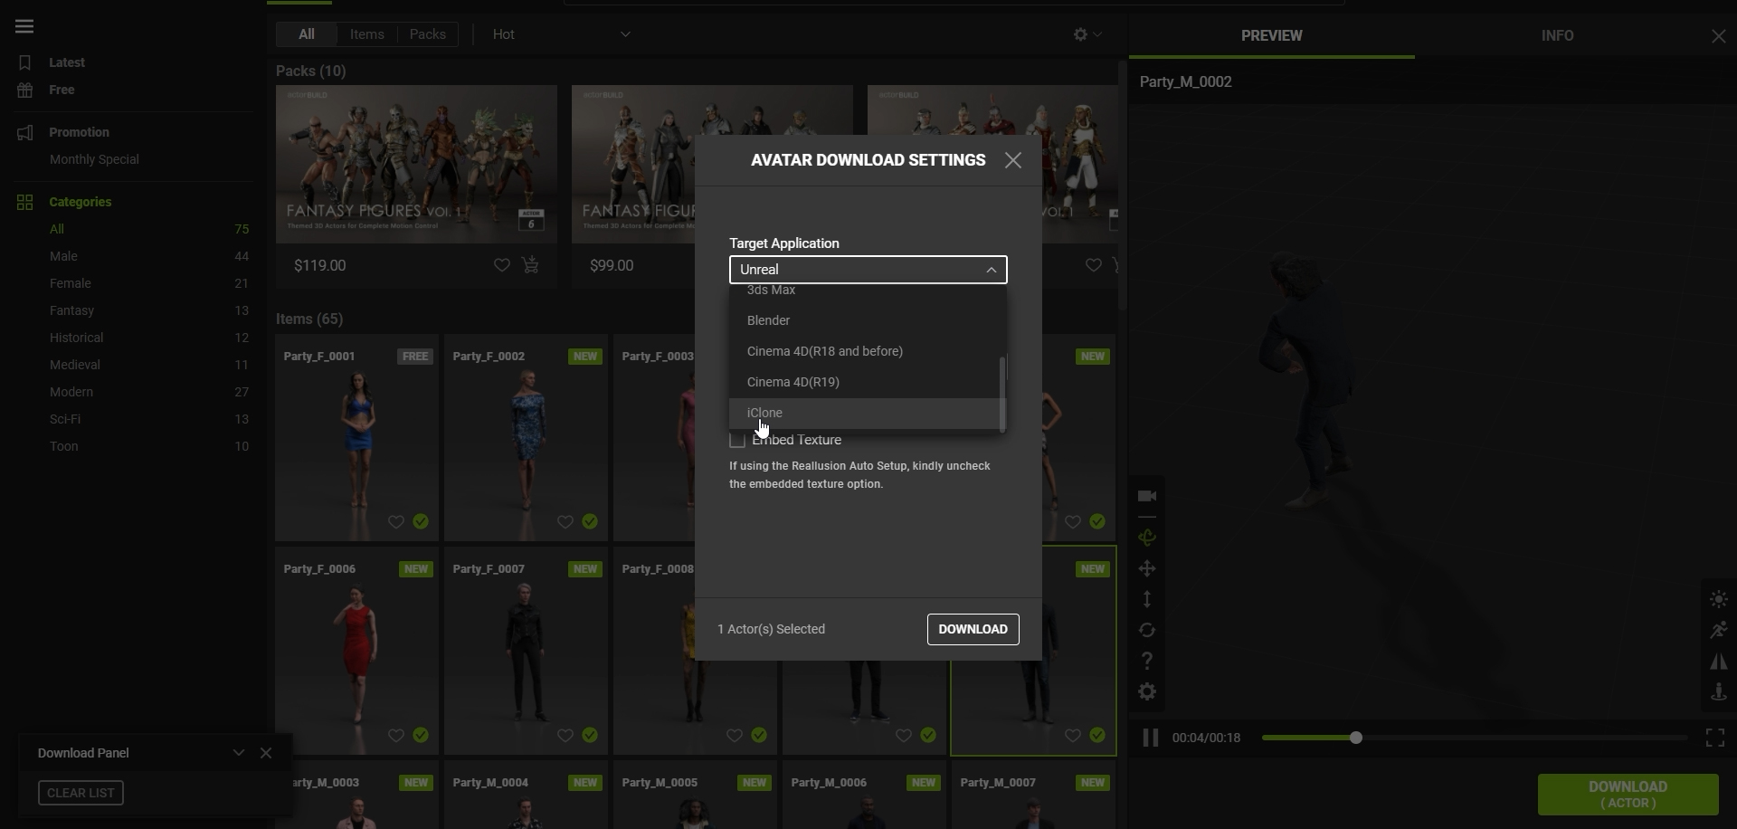Reset the preview view with the refresh icon

1147,630
